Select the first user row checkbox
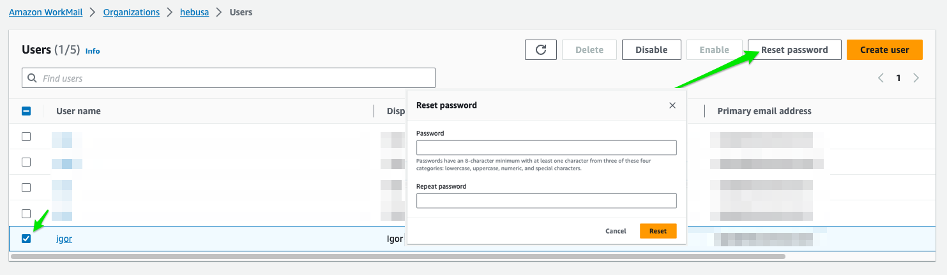Screen dimensions: 947x275 click(26, 137)
